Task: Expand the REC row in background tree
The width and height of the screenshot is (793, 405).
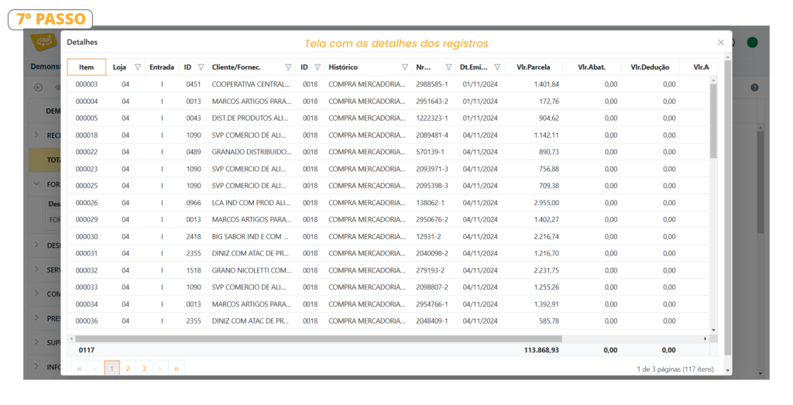Action: pos(36,135)
